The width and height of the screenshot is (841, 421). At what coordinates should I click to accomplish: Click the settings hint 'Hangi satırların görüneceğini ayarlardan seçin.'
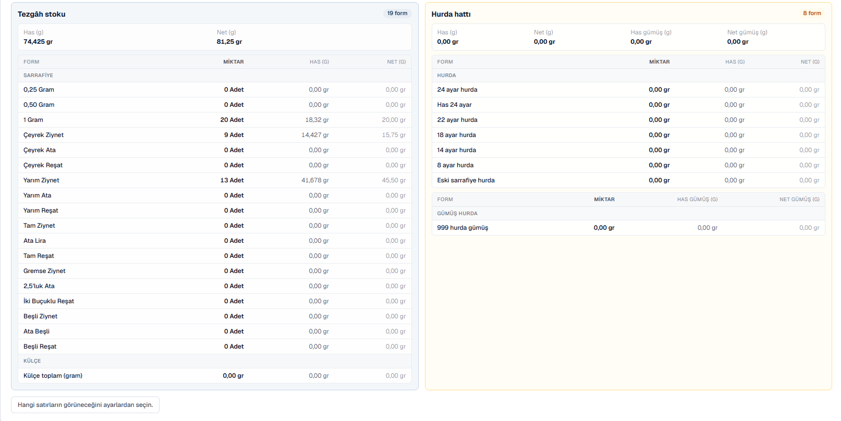click(86, 405)
